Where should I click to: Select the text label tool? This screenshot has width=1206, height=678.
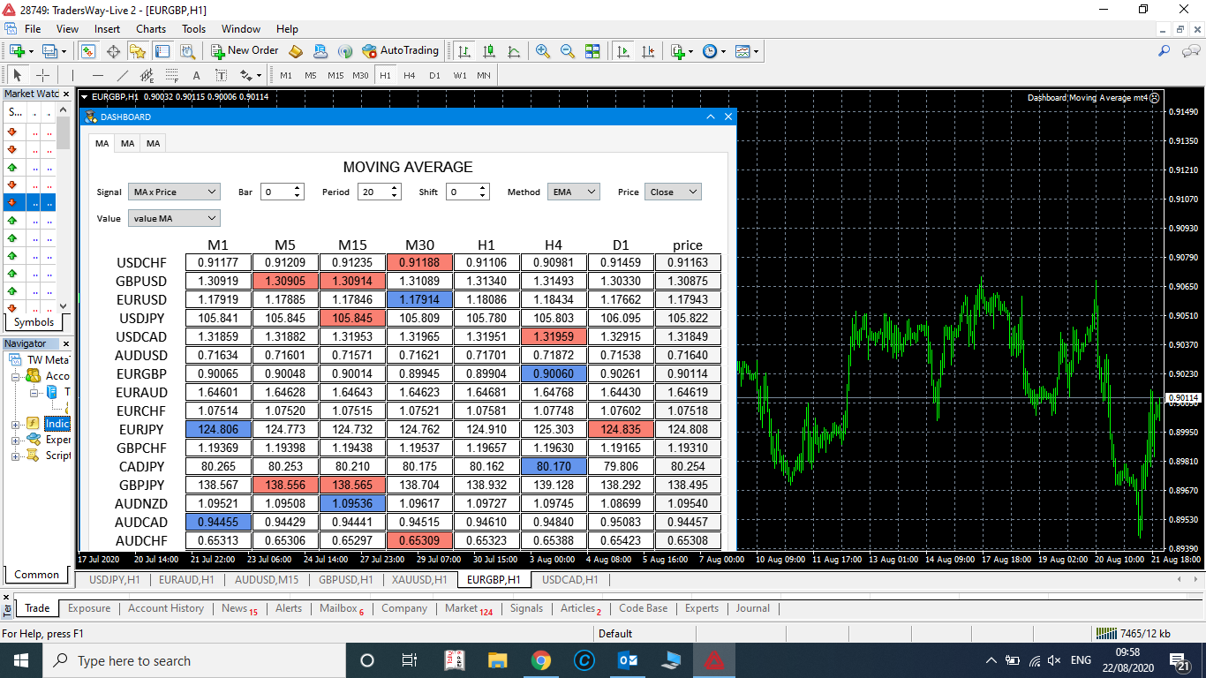point(221,76)
